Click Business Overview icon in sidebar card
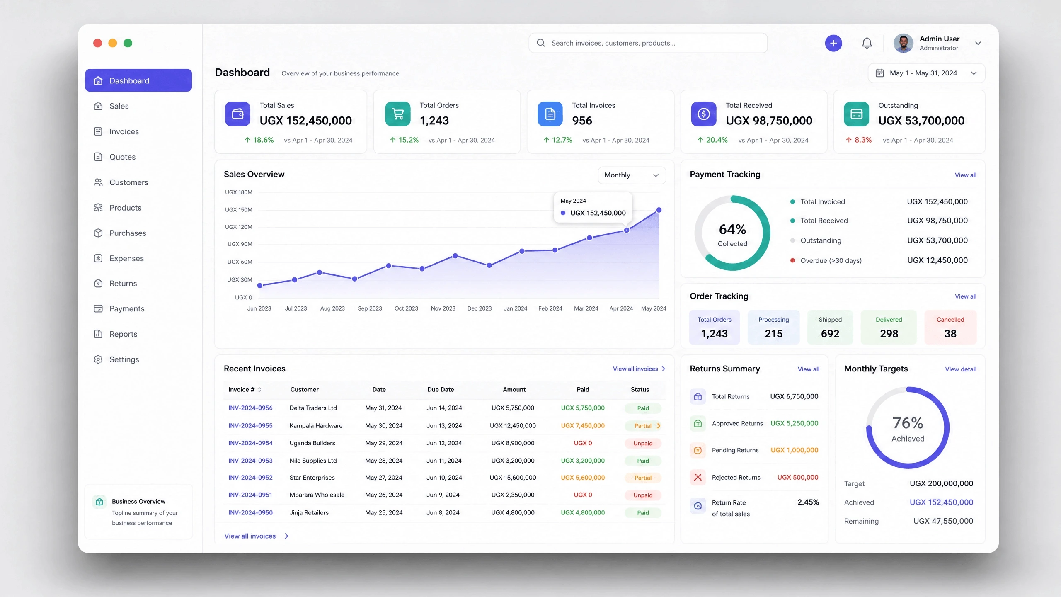 click(x=99, y=502)
